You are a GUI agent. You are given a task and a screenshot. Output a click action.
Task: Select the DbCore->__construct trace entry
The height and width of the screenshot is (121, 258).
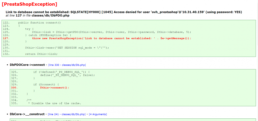pyautogui.click(x=27, y=114)
